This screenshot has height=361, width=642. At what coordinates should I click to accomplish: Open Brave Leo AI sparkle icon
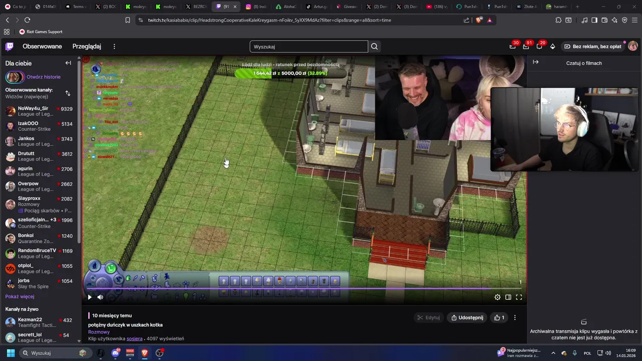614,20
